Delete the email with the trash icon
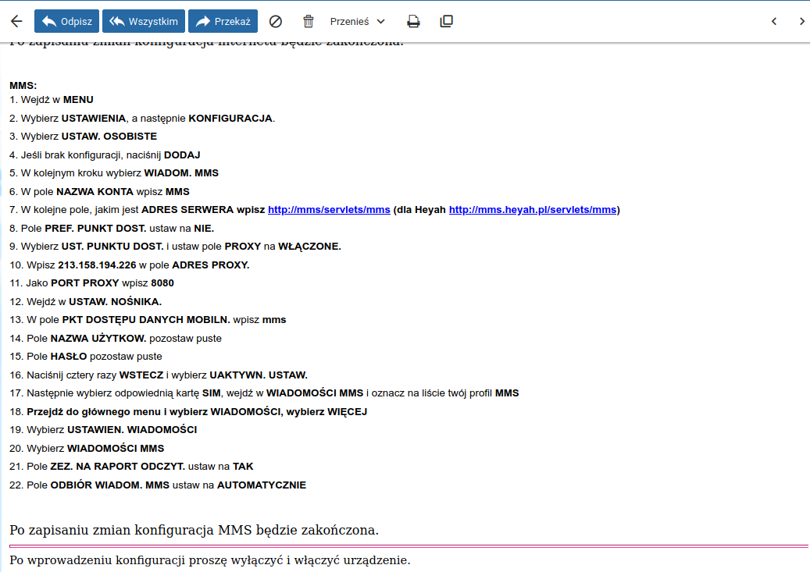Viewport: 810px width, 572px height. click(x=309, y=21)
